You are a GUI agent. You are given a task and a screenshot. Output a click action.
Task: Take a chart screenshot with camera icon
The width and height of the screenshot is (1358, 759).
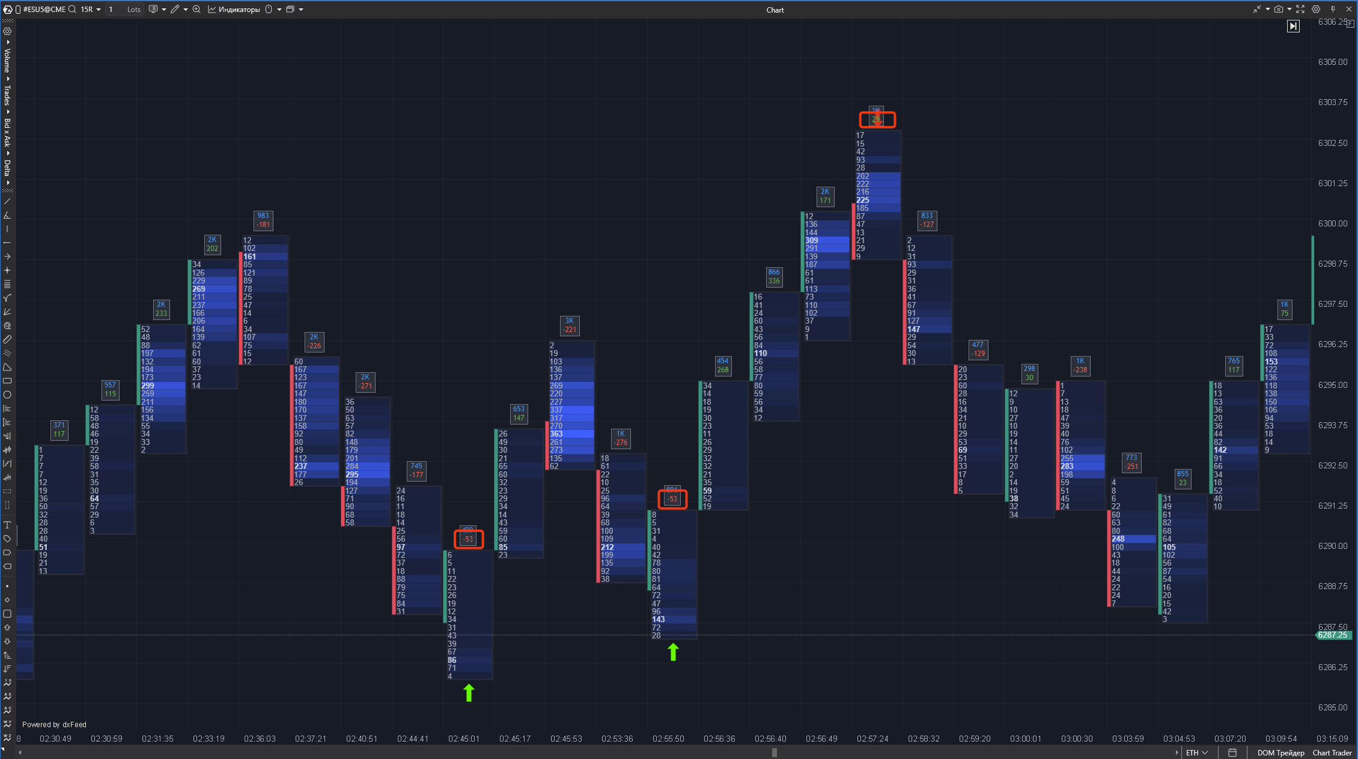(x=1278, y=9)
